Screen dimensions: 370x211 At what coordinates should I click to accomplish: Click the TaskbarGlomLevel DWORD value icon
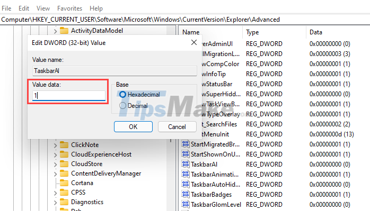[186, 205]
